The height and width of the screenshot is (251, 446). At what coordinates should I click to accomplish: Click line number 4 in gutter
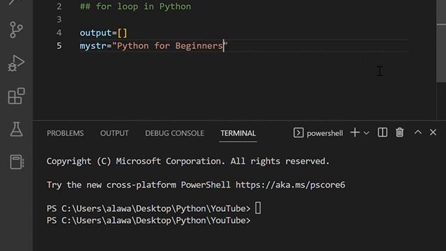59,33
